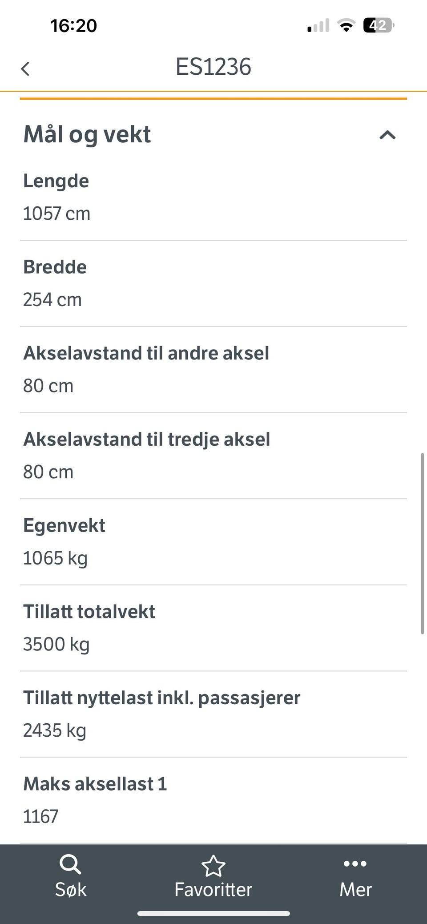Viewport: 427px width, 924px height.
Task: Open the Søk magnifier icon
Action: pos(70,865)
